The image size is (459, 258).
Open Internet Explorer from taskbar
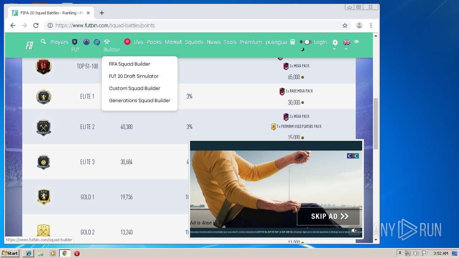[29, 253]
